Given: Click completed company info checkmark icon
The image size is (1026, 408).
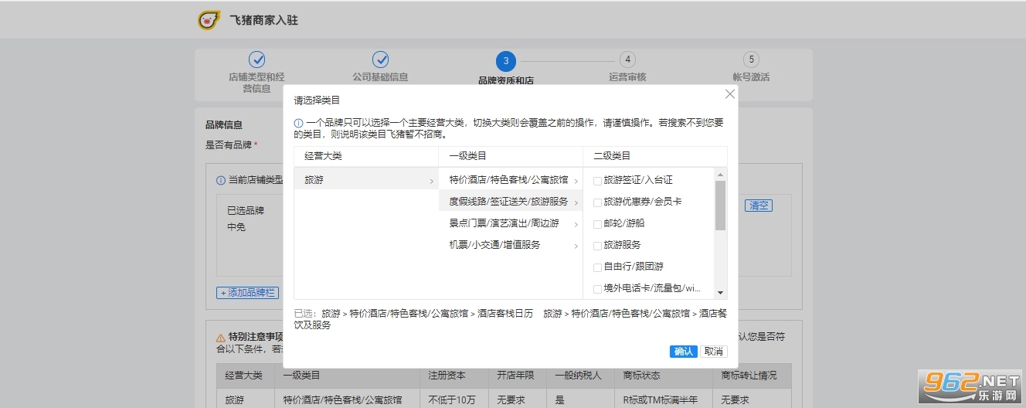Looking at the screenshot, I should 380,59.
